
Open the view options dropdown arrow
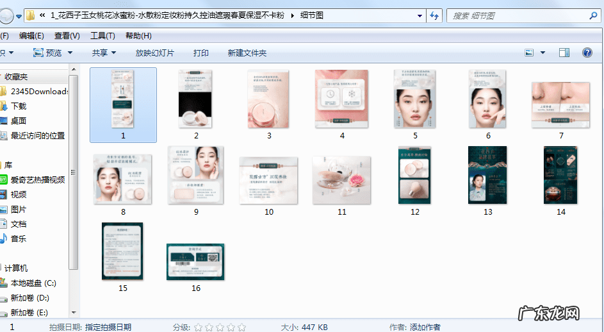pyautogui.click(x=543, y=53)
